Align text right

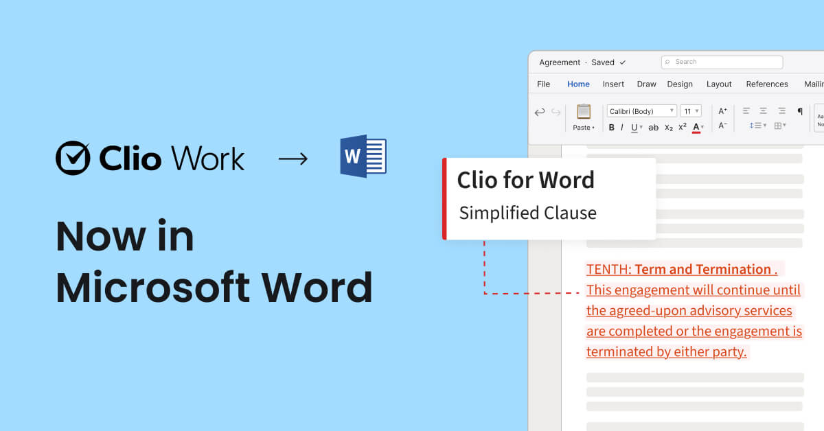pyautogui.click(x=781, y=110)
